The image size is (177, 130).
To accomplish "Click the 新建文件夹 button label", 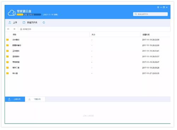I will click(x=32, y=22).
